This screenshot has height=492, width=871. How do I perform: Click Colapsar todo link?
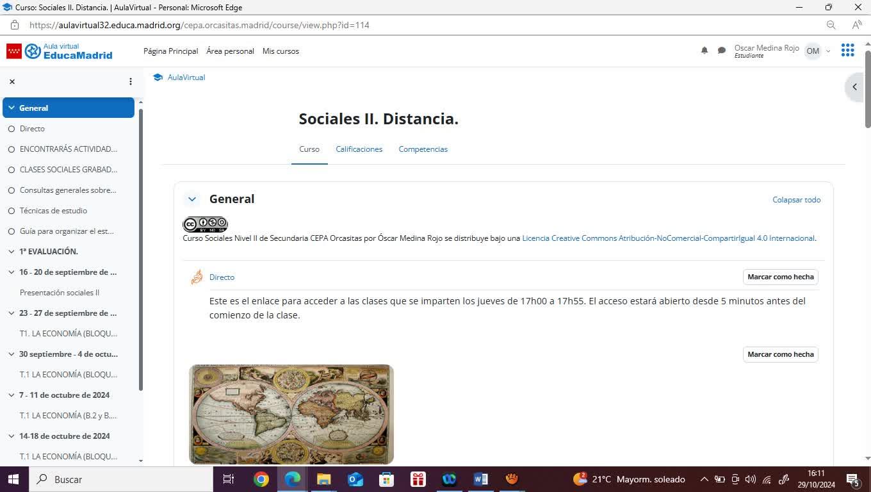tap(797, 200)
